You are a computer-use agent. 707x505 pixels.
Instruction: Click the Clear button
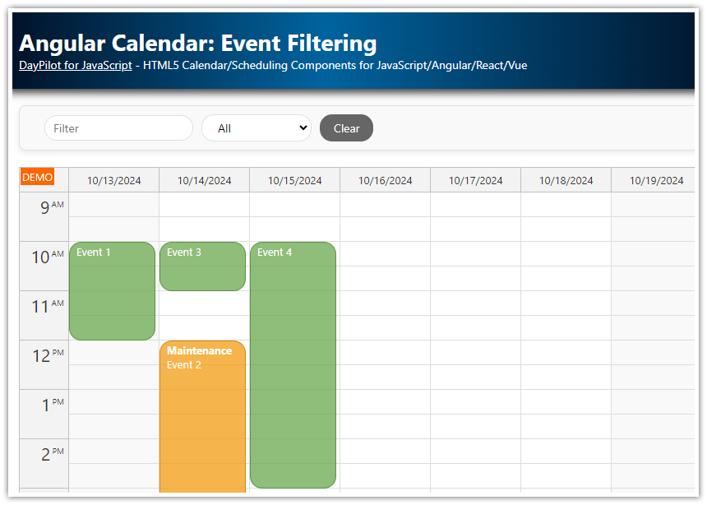tap(346, 127)
